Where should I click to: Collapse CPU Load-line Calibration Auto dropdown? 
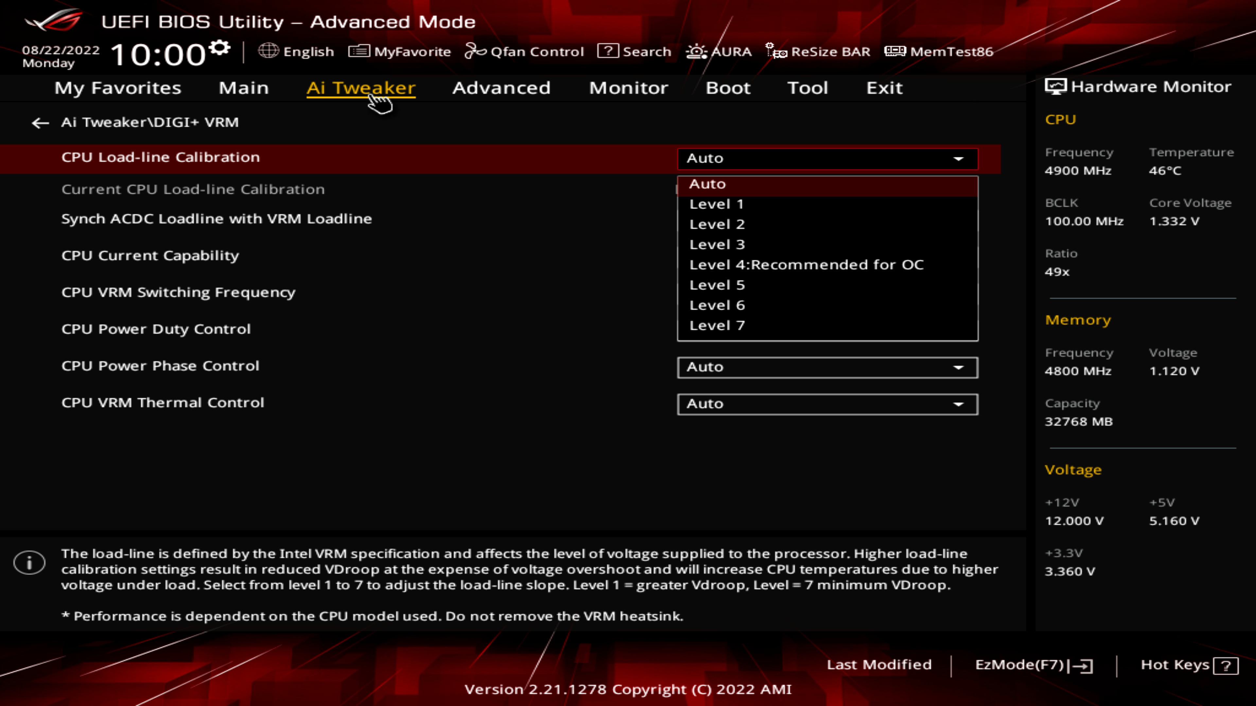coord(827,158)
